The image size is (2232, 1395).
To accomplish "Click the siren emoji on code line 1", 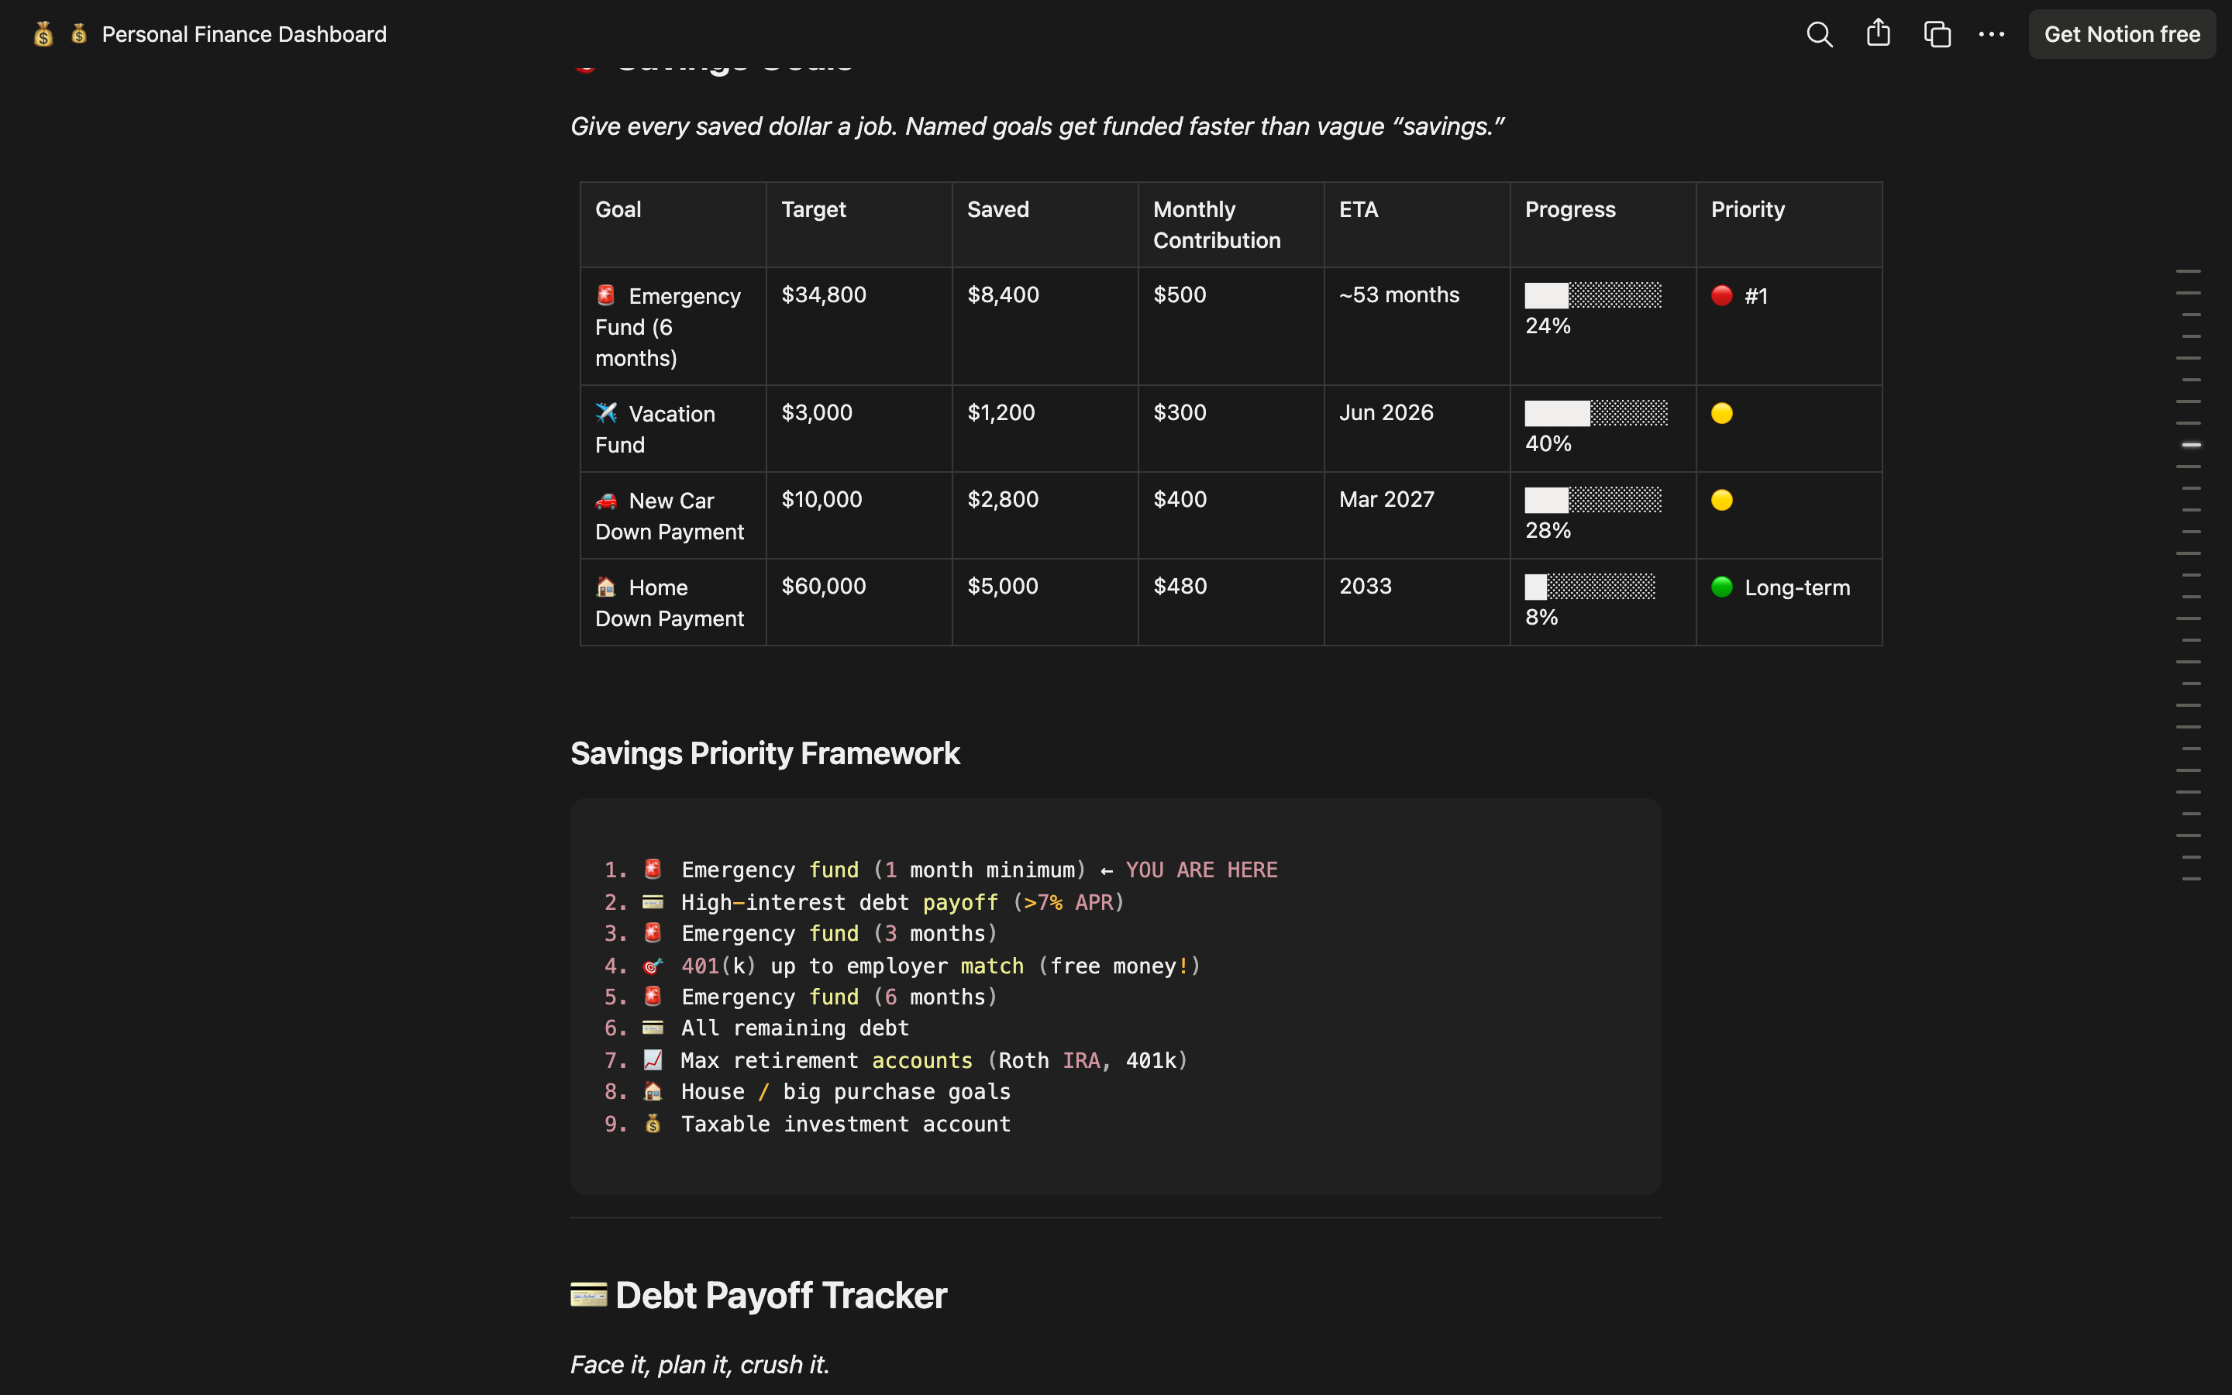I will click(x=653, y=869).
